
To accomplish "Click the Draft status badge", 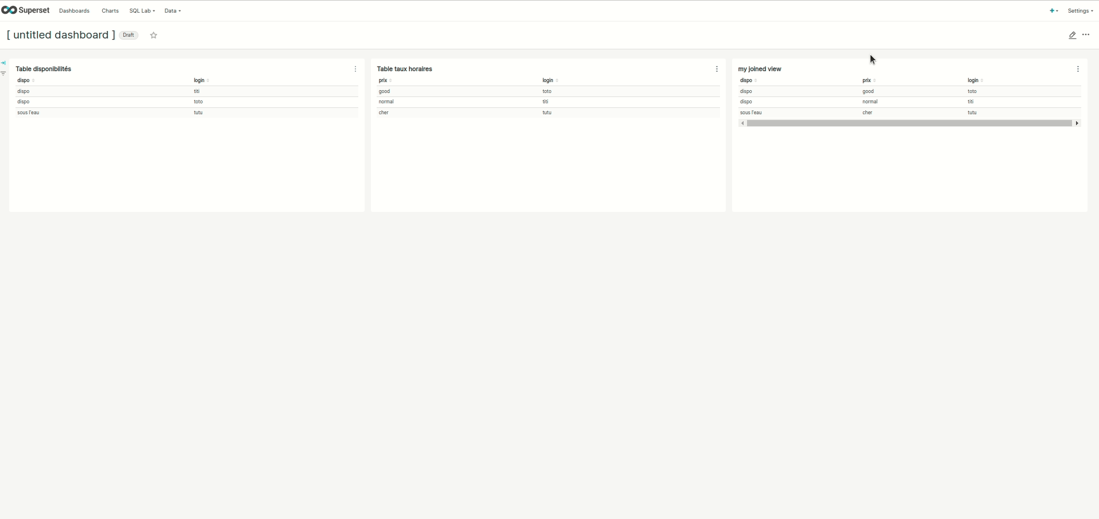I will (128, 35).
